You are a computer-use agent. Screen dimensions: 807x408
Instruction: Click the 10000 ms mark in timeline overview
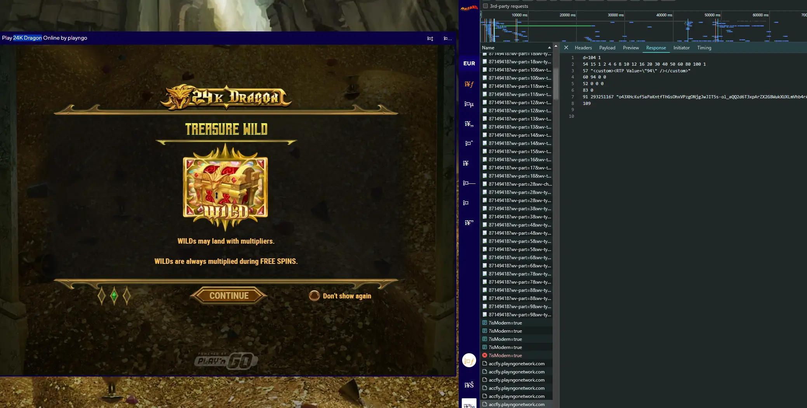519,15
